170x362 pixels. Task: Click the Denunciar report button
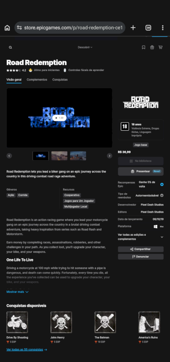[x=141, y=257]
